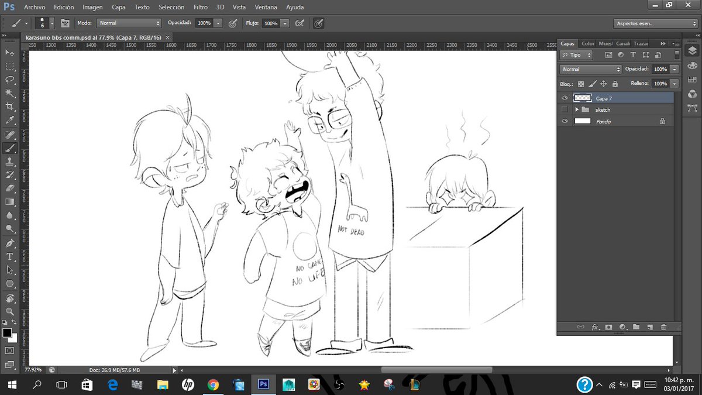Viewport: 702px width, 395px height.
Task: Hide the Capa 7 layer
Action: click(565, 98)
